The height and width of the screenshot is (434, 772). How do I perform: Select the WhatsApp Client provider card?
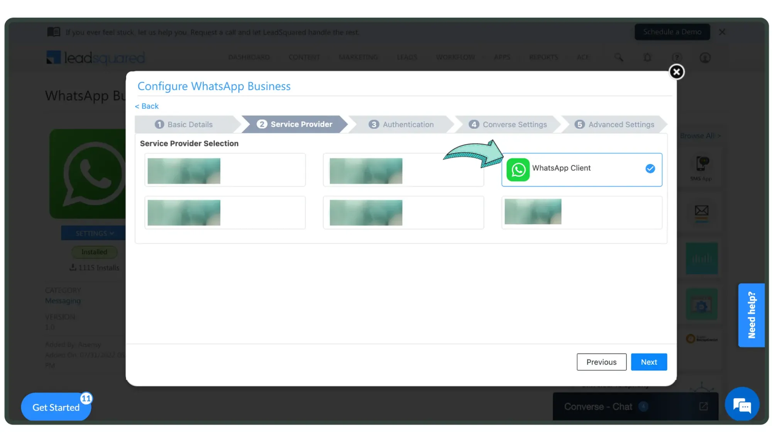coord(582,170)
